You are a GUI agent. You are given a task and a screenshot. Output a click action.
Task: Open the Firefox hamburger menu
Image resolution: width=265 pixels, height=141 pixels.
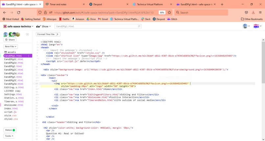[x=260, y=12]
